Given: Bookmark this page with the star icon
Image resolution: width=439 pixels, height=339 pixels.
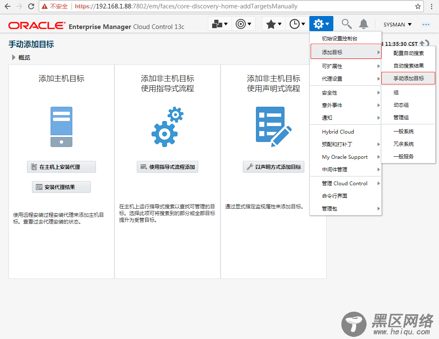Looking at the screenshot, I should [418, 6].
